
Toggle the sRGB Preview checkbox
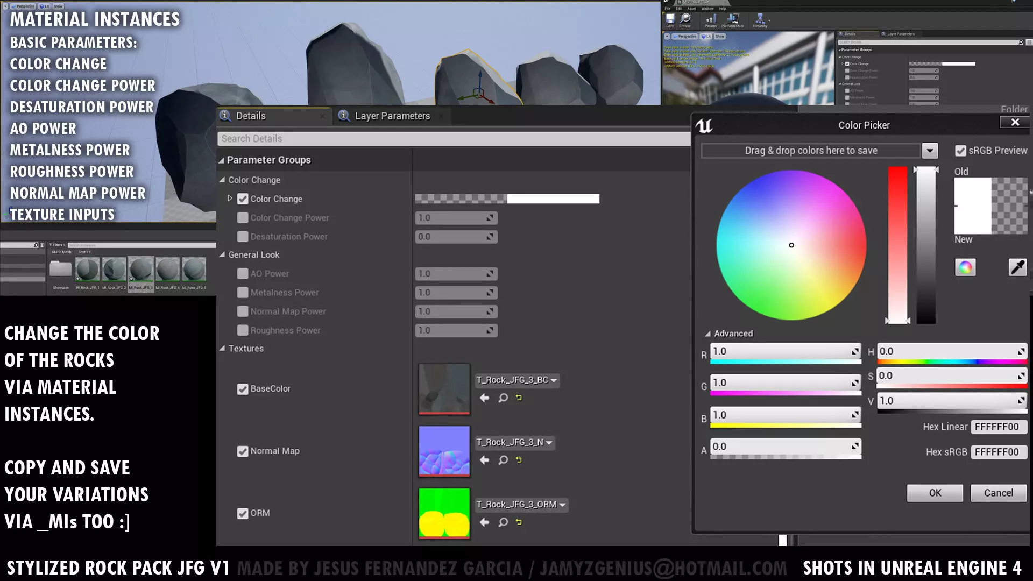[960, 151]
